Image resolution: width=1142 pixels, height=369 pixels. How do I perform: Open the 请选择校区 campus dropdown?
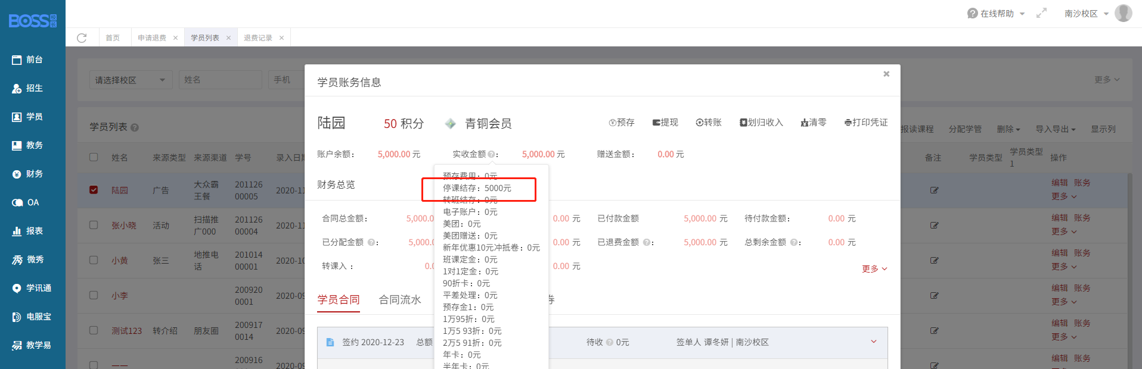click(x=131, y=80)
